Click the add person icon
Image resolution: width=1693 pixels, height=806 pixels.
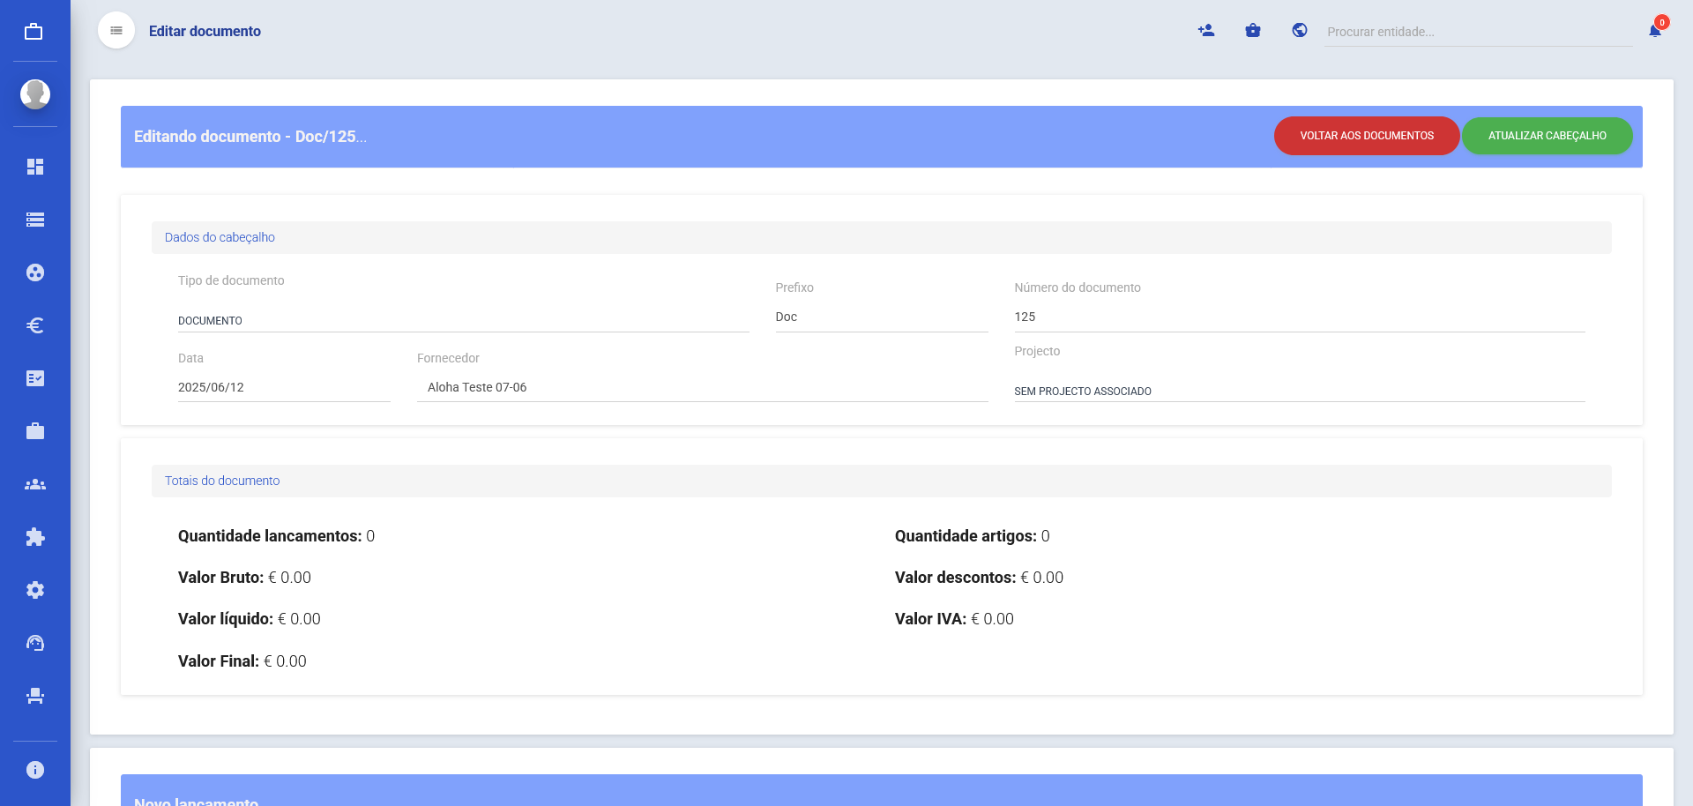pos(1206,31)
